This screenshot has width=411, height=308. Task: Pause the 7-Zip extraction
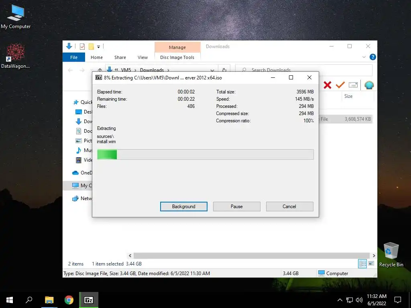[236, 207]
